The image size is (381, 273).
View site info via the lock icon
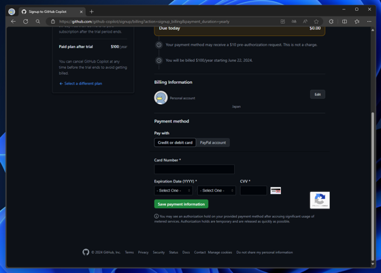(53, 22)
